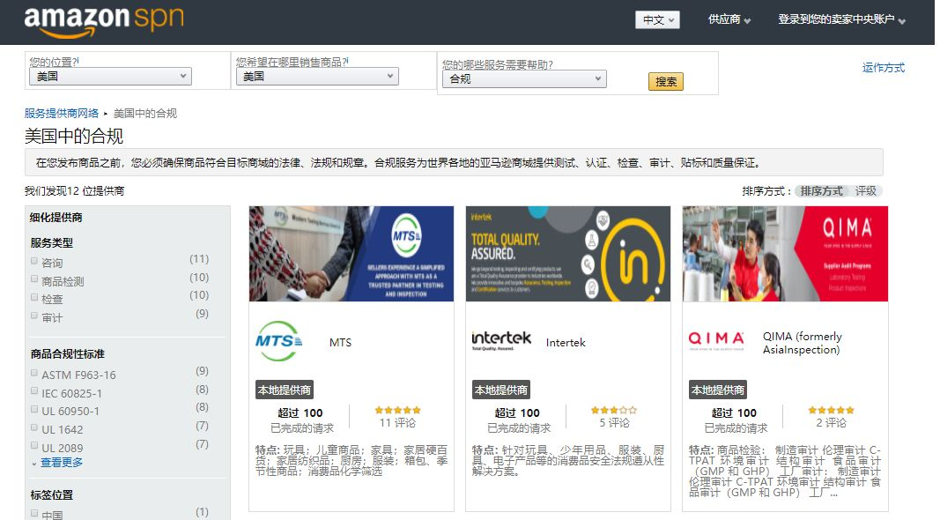The height and width of the screenshot is (520, 940).
Task: Click the 服务类型 section heading
Action: click(x=52, y=243)
